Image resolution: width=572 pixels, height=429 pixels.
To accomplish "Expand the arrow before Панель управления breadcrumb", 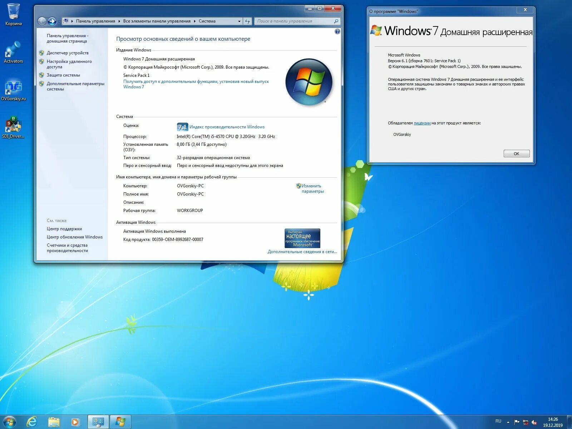I will (x=72, y=21).
